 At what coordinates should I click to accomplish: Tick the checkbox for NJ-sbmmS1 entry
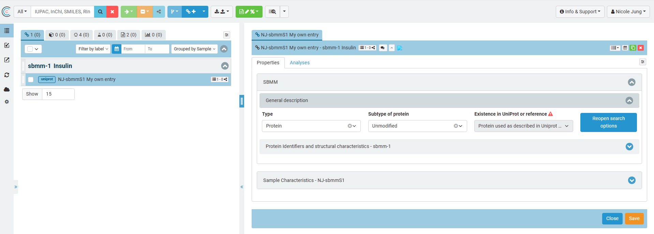click(31, 80)
